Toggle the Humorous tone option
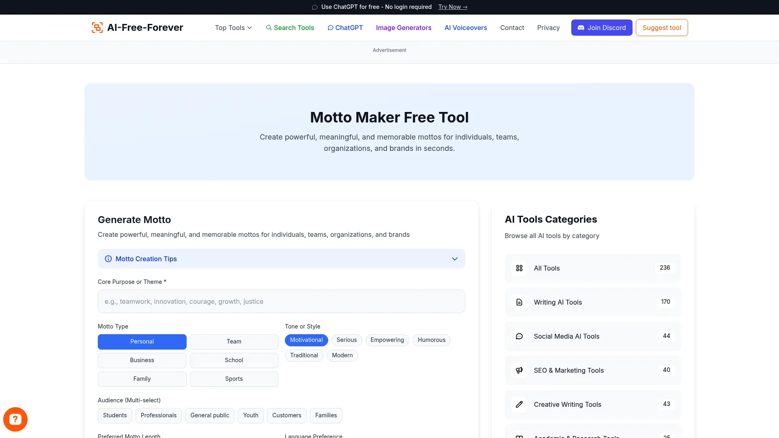The height and width of the screenshot is (438, 779). pos(431,340)
